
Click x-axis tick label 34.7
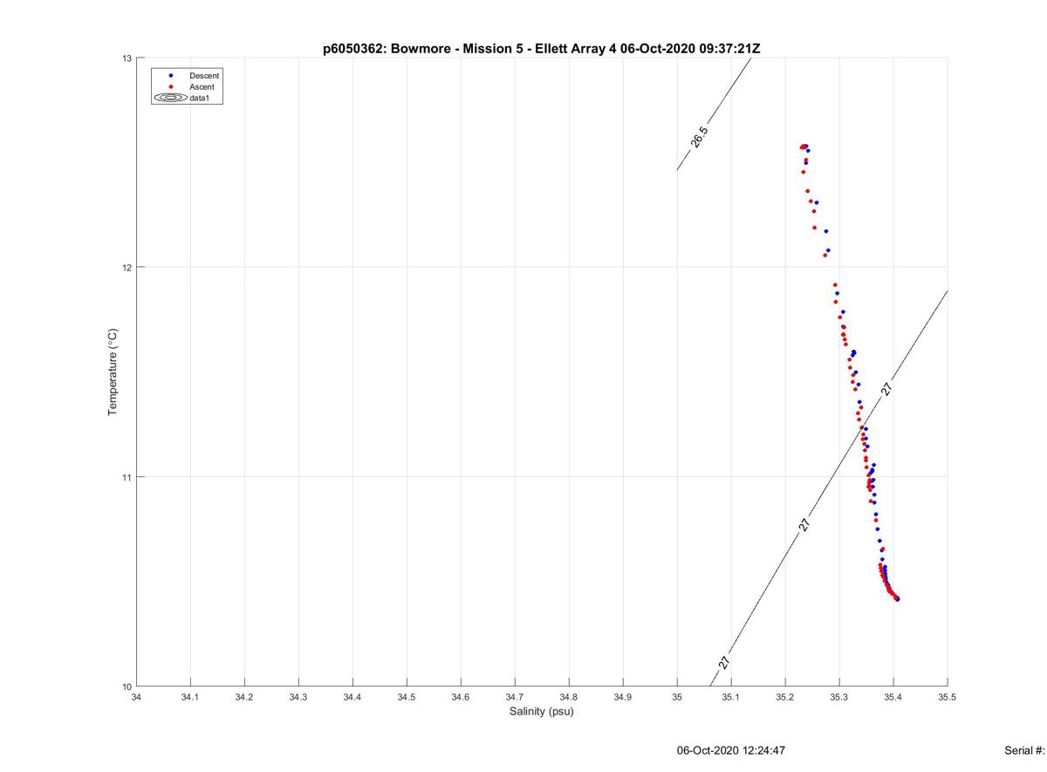(x=515, y=697)
